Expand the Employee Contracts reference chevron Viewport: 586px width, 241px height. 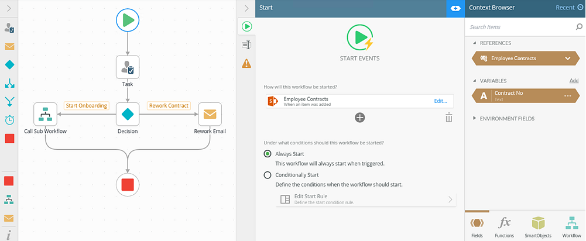click(567, 58)
